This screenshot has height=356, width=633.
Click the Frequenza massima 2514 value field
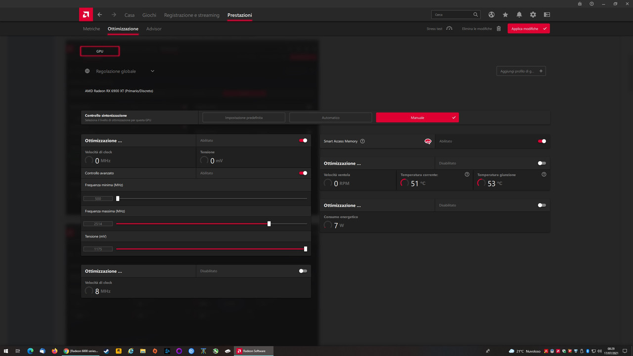(x=98, y=223)
